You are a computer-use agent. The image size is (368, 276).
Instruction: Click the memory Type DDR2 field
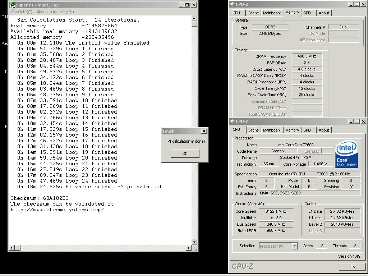[x=270, y=27]
